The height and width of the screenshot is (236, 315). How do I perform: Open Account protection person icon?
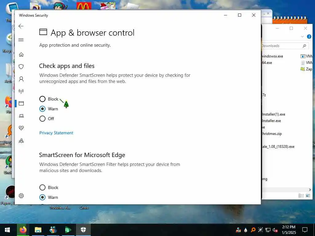pos(21,79)
